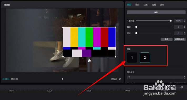
Task: Open the 音频 tab
Action: (x=137, y=5)
